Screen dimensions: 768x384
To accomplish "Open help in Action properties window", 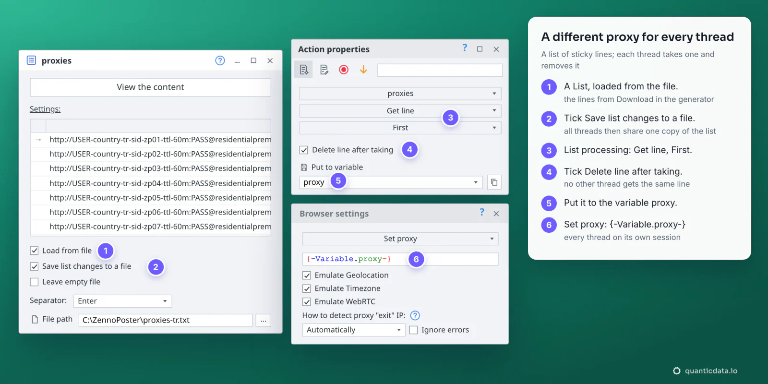I will 465,48.
